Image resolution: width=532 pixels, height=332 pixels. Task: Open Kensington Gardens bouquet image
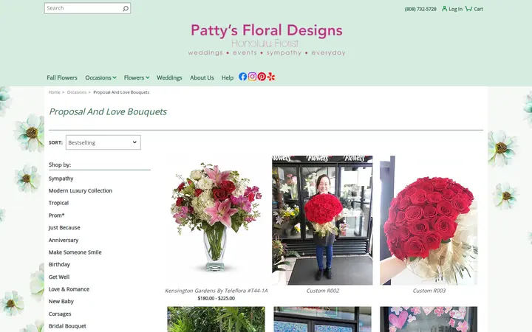click(x=216, y=220)
